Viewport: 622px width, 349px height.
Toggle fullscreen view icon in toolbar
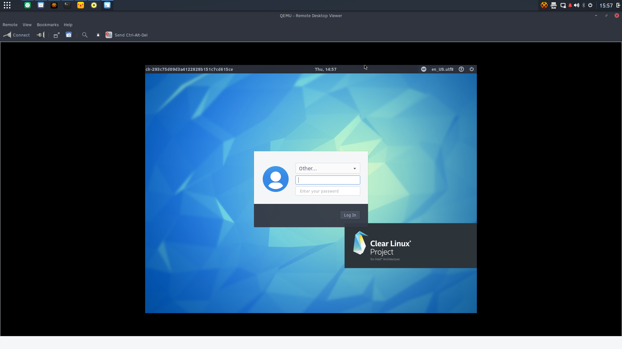click(57, 35)
